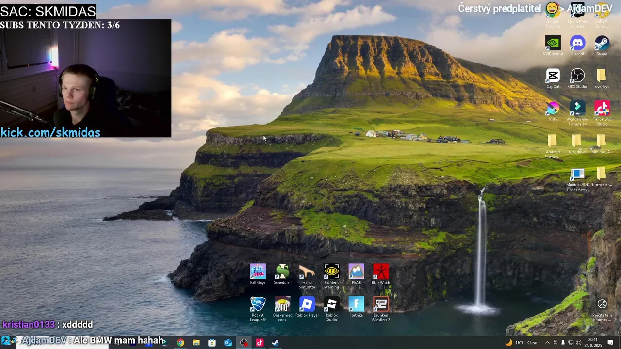Open the Rocket League desktop shortcut

[x=258, y=309]
